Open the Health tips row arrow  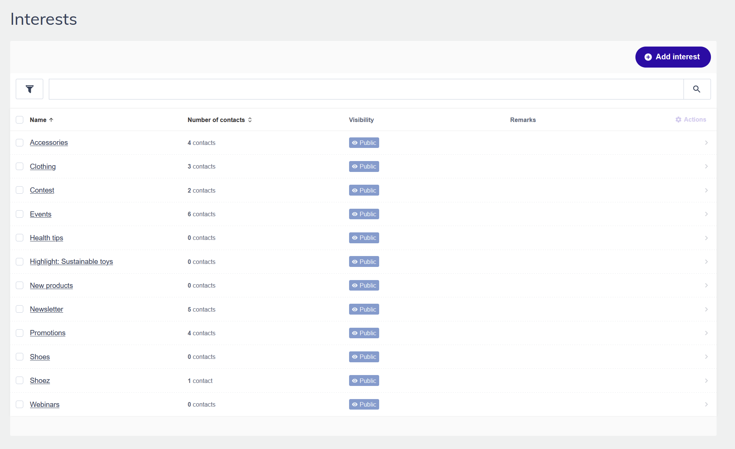pyautogui.click(x=706, y=238)
